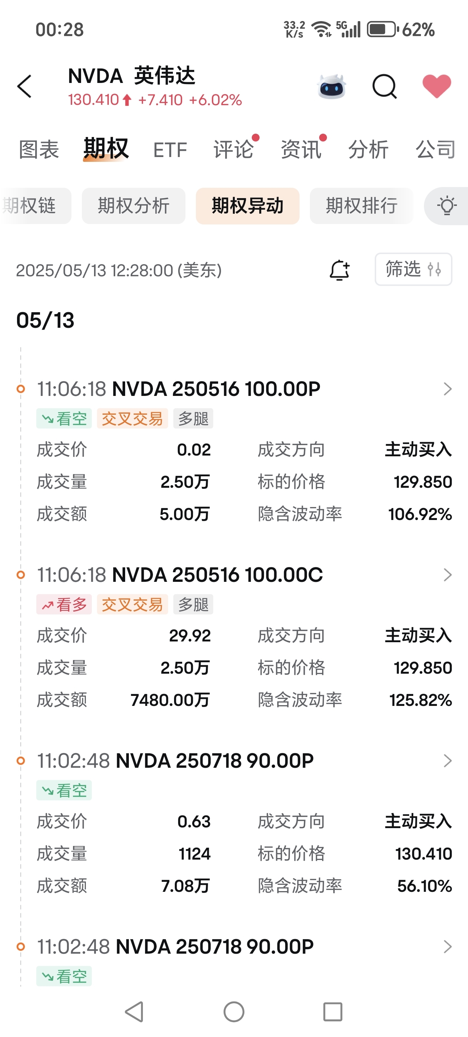The image size is (468, 1037).
Task: Expand NVDA 250516 100.00C entry chevron
Action: pos(448,575)
